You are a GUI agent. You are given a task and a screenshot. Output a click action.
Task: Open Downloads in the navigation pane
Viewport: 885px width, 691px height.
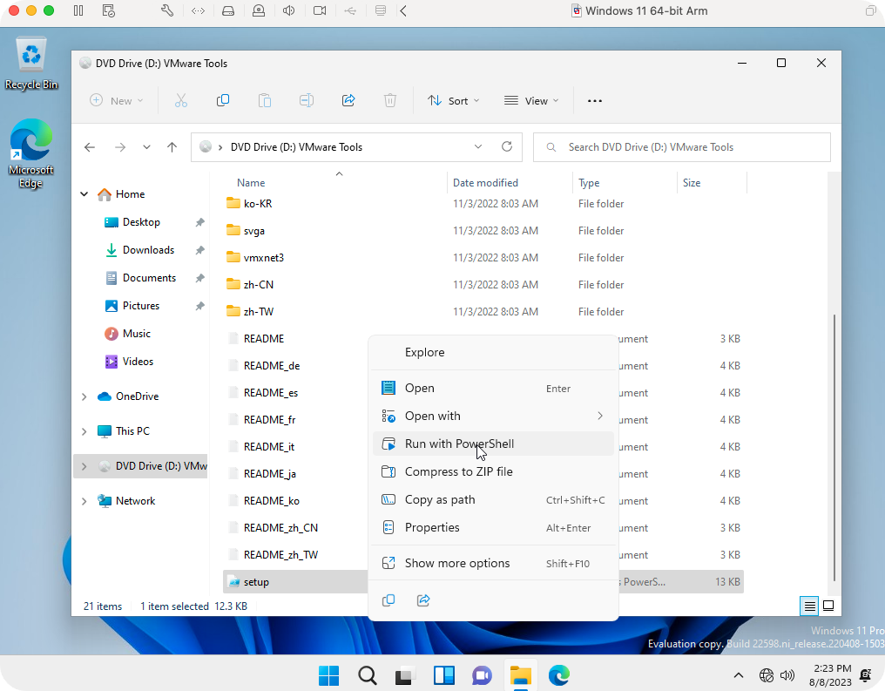tap(148, 250)
